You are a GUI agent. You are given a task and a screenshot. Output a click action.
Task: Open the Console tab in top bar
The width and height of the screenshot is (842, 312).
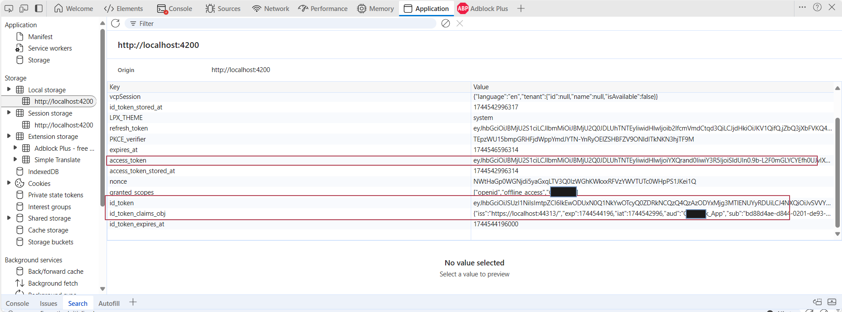pos(175,8)
